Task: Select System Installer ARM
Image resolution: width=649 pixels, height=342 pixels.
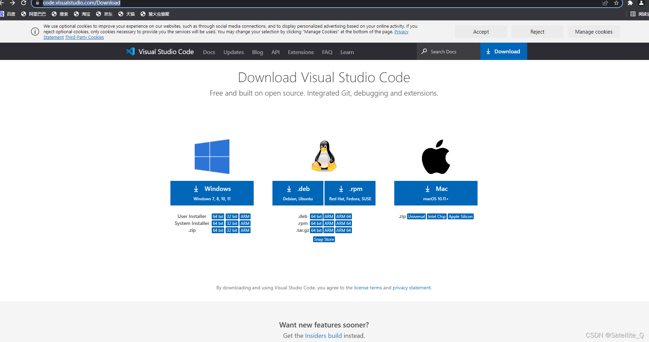Action: coord(245,223)
